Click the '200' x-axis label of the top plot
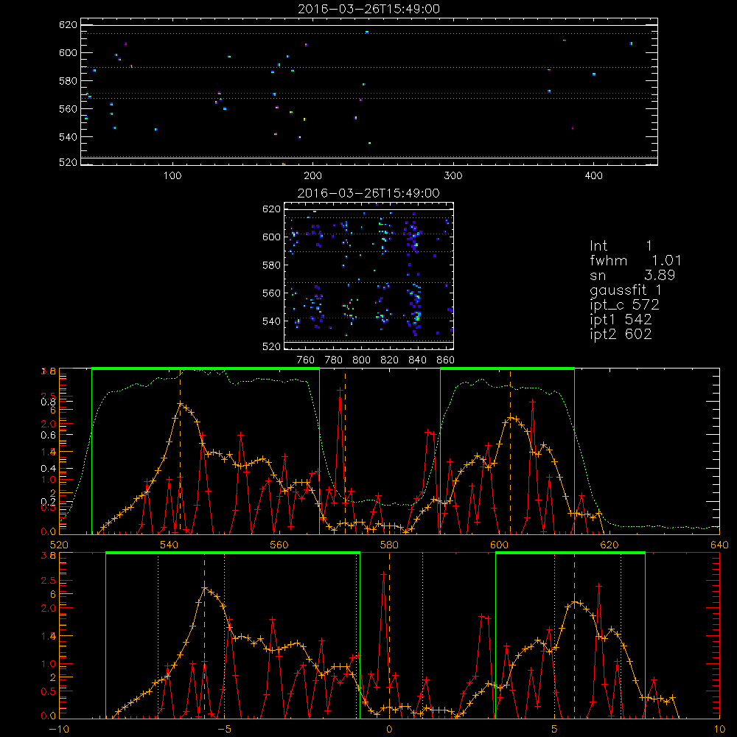Screen dimensions: 737x737 (312, 176)
